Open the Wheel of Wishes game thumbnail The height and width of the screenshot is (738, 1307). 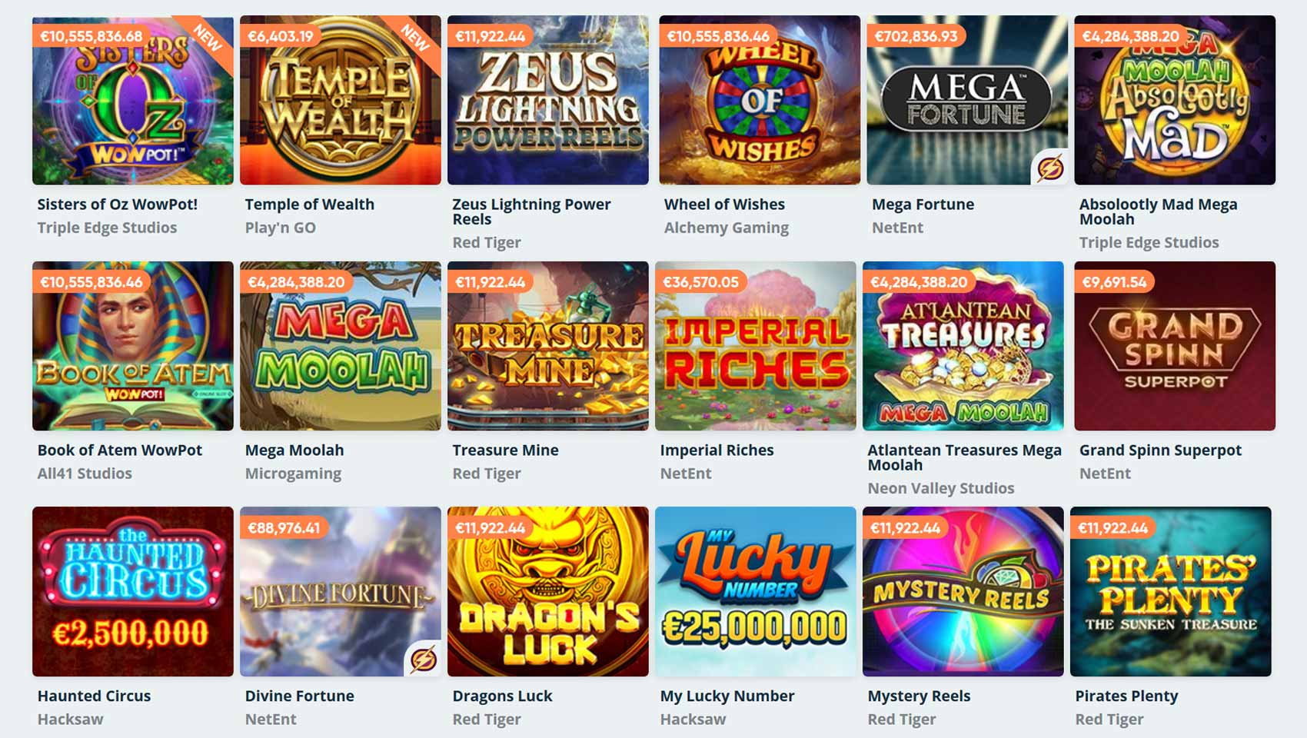click(x=760, y=100)
